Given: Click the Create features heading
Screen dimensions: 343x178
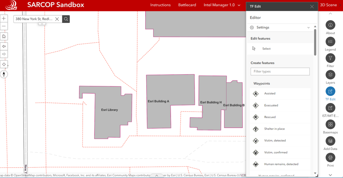Looking at the screenshot, I should click(262, 63).
